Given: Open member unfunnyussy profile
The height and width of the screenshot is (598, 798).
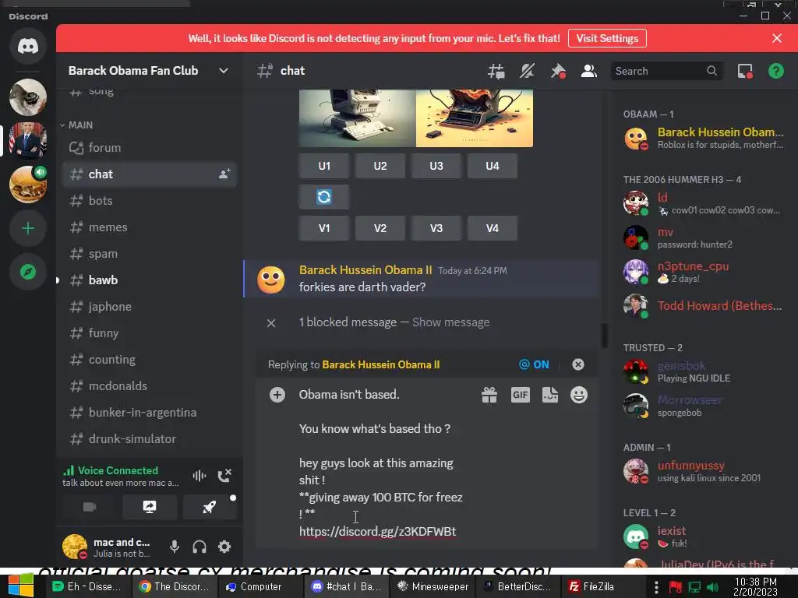Looking at the screenshot, I should 704,471.
